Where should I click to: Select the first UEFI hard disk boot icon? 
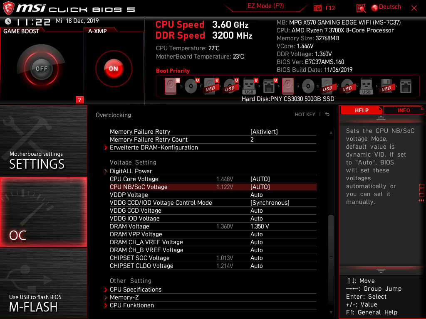[x=171, y=86]
